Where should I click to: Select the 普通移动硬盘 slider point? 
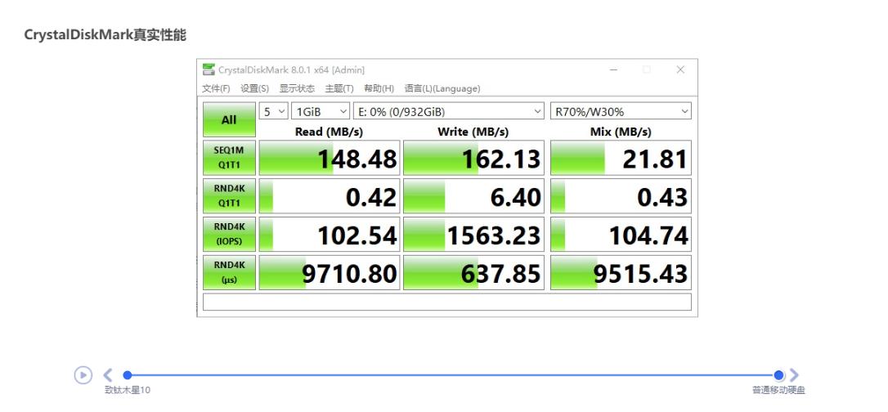click(778, 374)
